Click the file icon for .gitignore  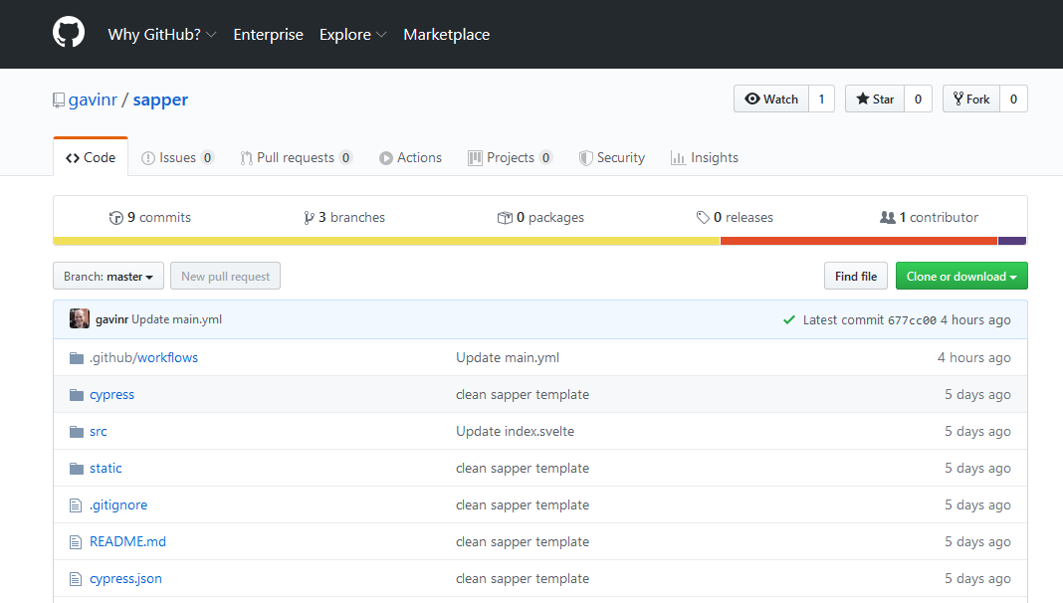click(x=76, y=505)
